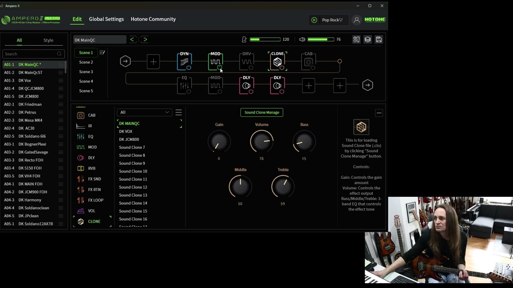The width and height of the screenshot is (513, 288).
Task: Click the Sound Clone Manage button
Action: (262, 112)
